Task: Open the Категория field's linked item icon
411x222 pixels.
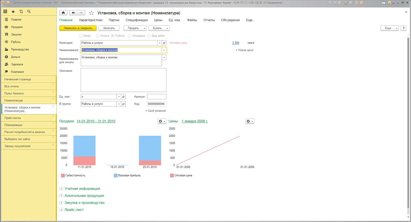Action: (x=164, y=43)
